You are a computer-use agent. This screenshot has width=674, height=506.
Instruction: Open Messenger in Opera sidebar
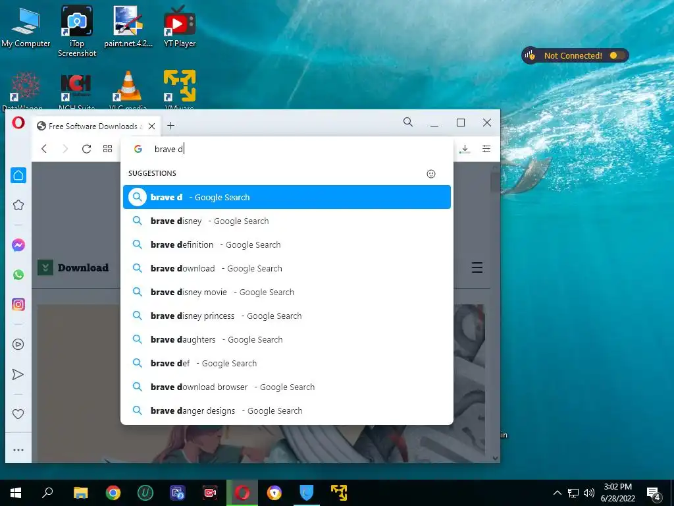(x=18, y=245)
